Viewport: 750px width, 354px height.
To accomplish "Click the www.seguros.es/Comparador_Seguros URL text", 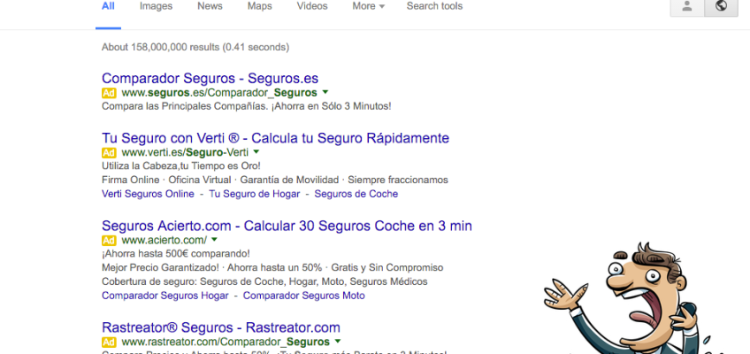I will coord(219,93).
